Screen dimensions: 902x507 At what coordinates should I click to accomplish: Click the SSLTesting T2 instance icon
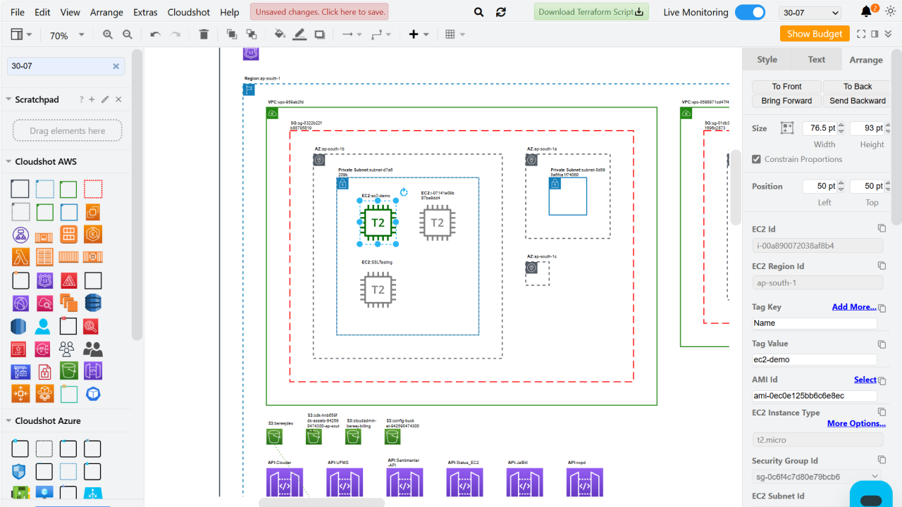tap(378, 289)
